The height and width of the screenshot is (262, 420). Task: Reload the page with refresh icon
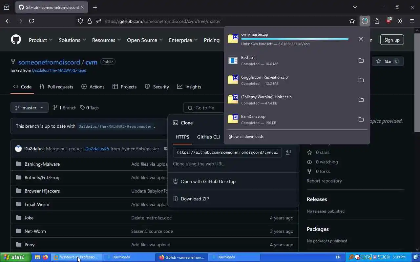(31, 21)
